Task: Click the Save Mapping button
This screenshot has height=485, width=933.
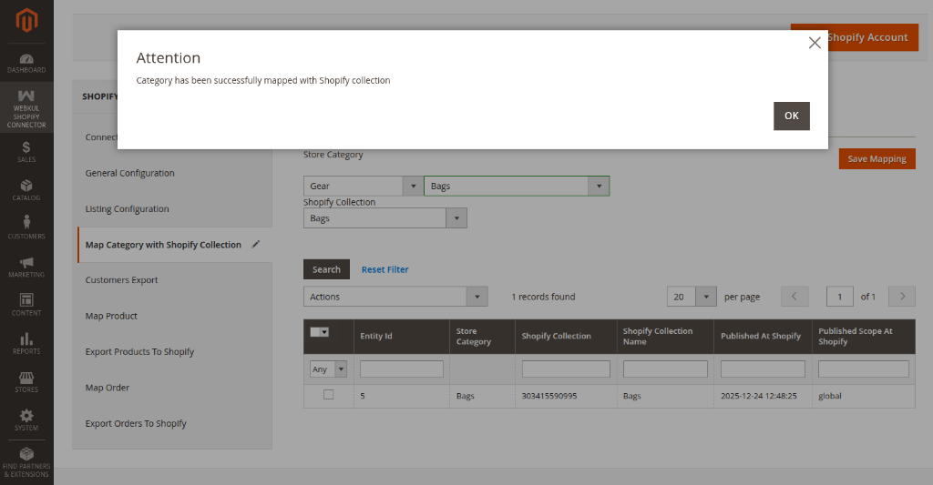Action: point(877,158)
